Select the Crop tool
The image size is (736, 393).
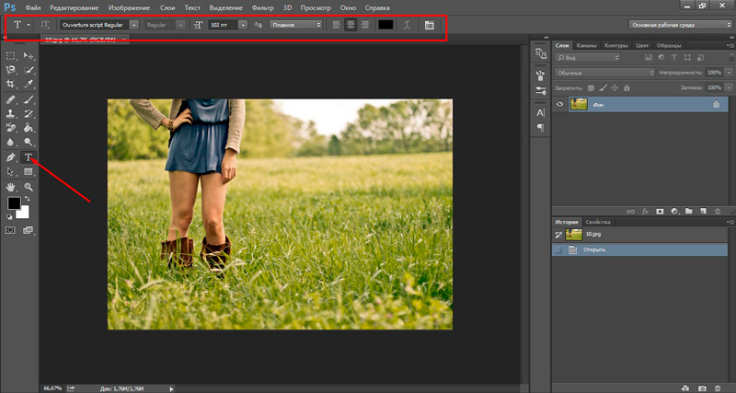[11, 85]
